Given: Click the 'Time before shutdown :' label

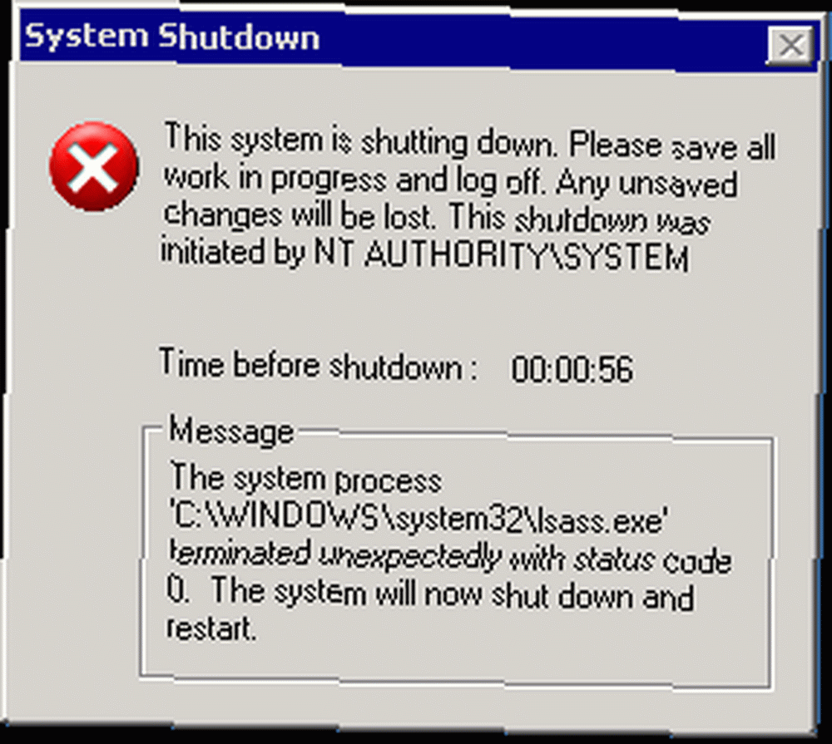Looking at the screenshot, I should click(319, 365).
